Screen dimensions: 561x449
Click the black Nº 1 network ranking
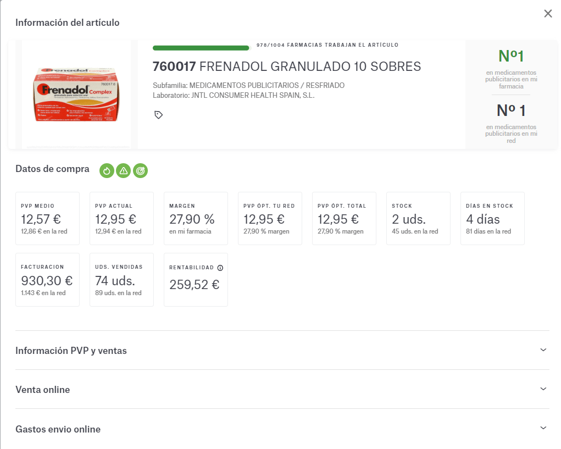coord(511,110)
